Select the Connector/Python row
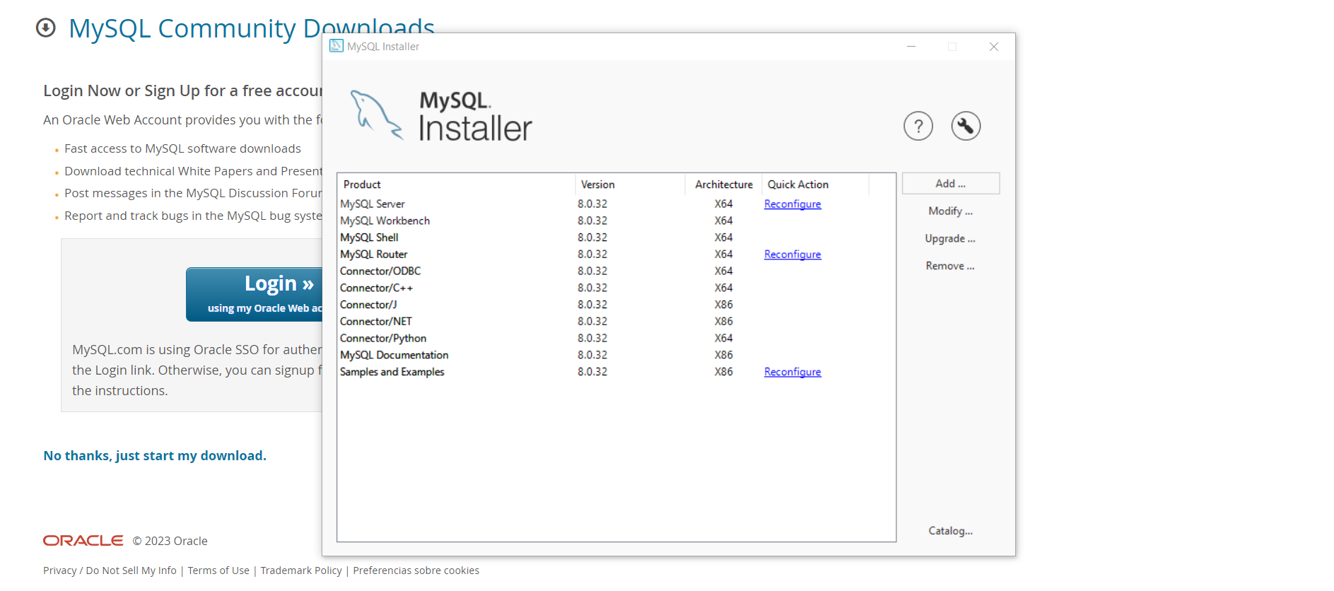 [x=616, y=339]
